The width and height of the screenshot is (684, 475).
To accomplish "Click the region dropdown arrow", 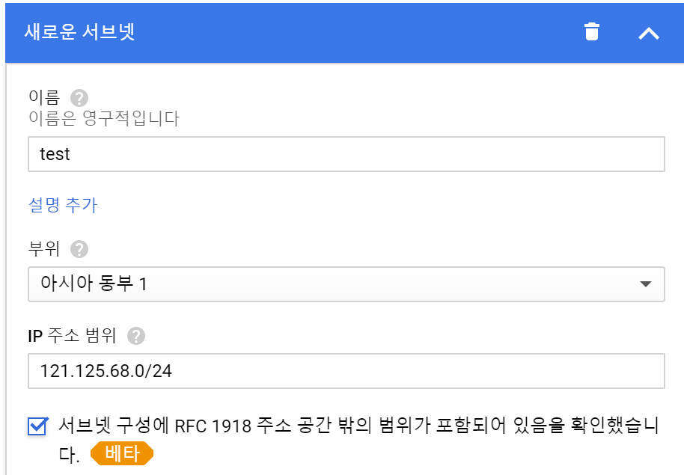I will click(x=646, y=284).
